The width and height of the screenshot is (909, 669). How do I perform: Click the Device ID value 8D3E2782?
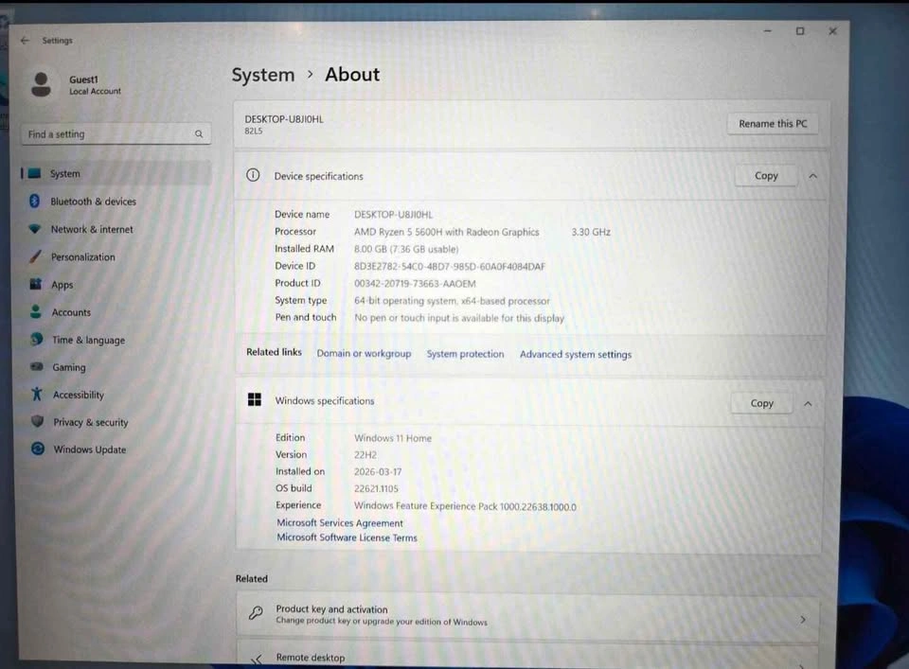pos(449,267)
